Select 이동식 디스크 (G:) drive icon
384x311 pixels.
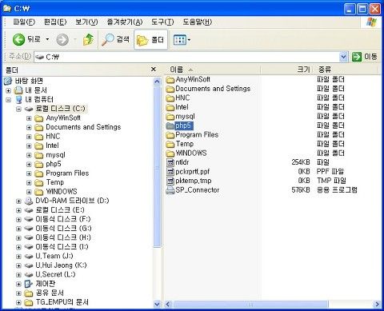[x=29, y=229]
